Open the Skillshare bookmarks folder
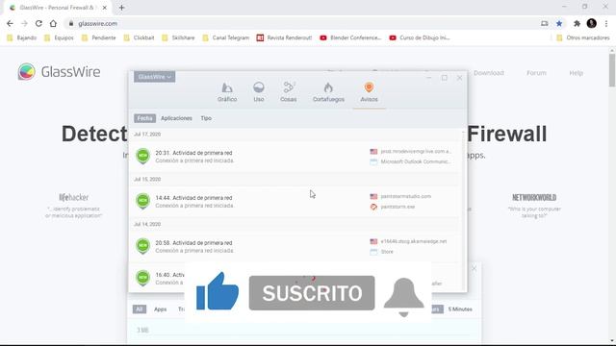Viewport: 616px width, 346px height. [178, 37]
